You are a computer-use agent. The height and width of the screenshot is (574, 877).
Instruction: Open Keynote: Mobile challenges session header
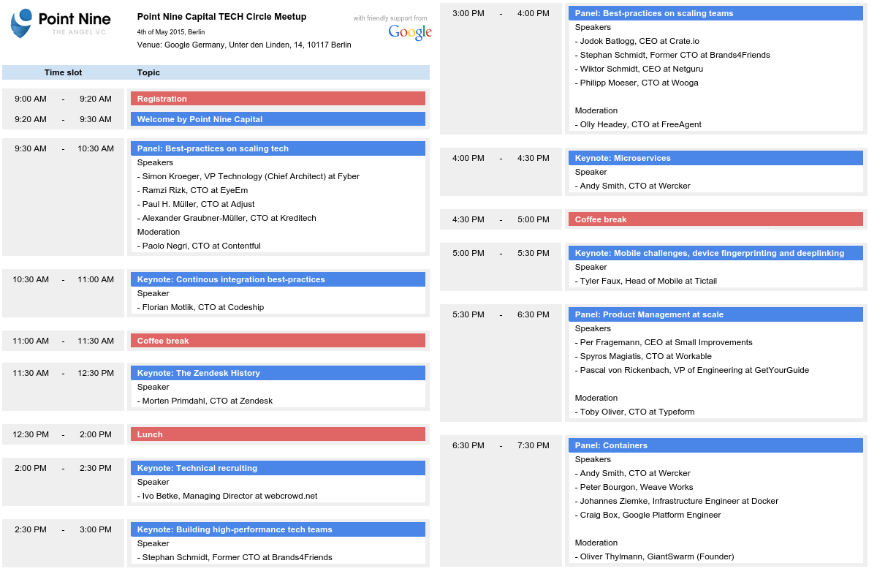tap(715, 253)
